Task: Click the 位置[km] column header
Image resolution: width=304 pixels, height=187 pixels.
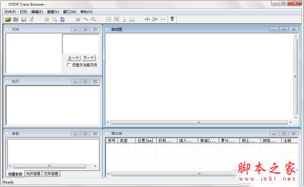Action: pos(145,141)
